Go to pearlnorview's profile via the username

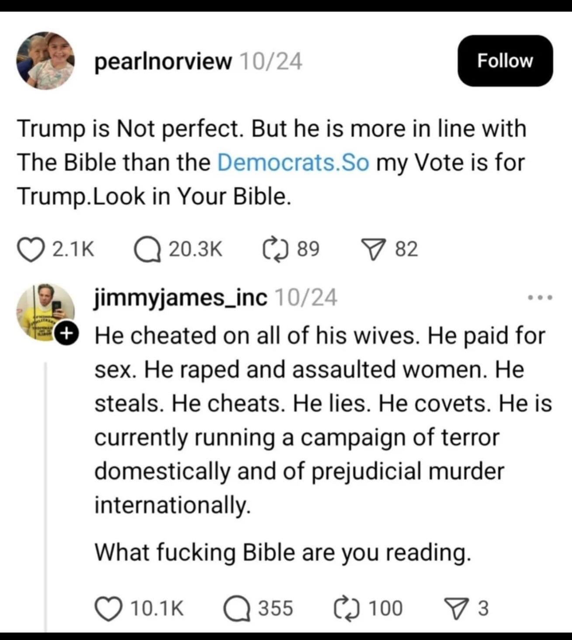point(163,62)
